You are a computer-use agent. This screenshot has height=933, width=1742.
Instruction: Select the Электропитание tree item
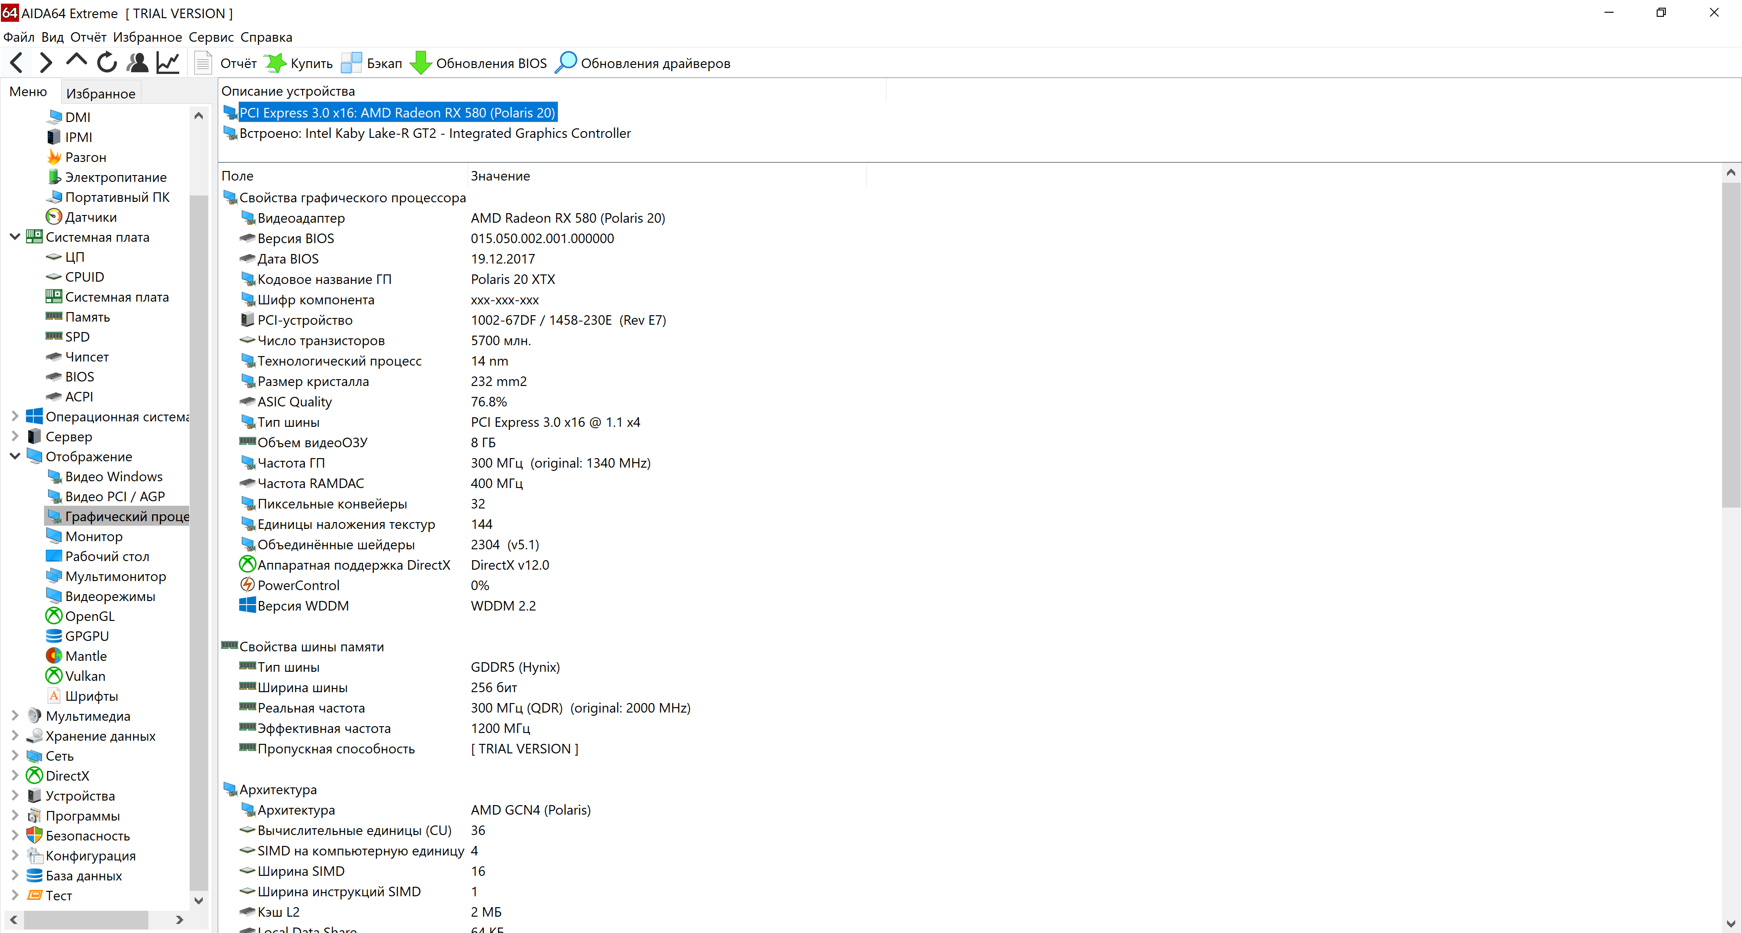tap(107, 177)
